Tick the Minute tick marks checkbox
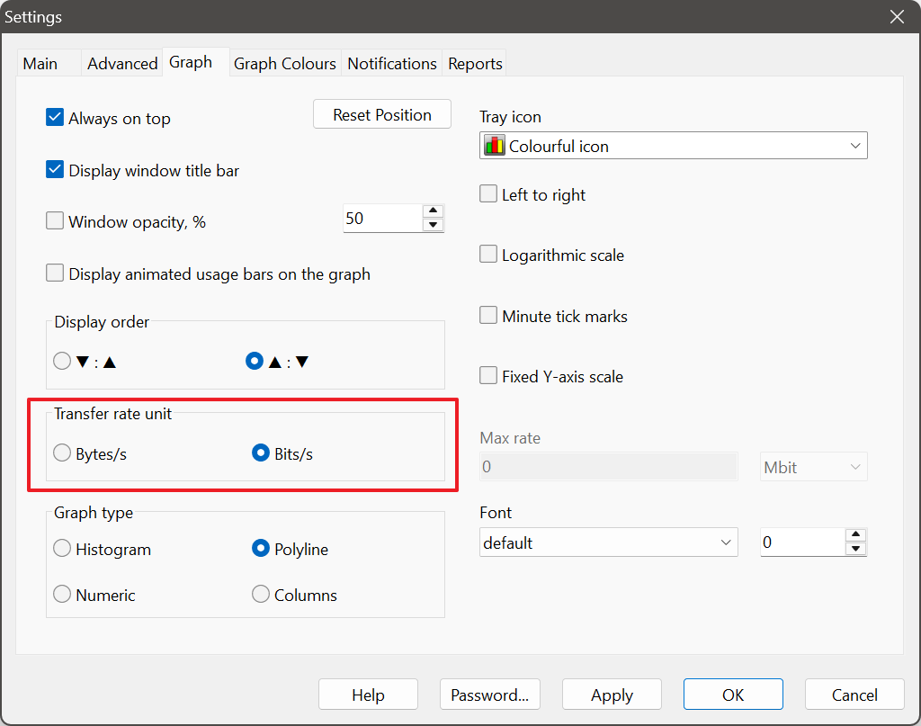 click(488, 316)
